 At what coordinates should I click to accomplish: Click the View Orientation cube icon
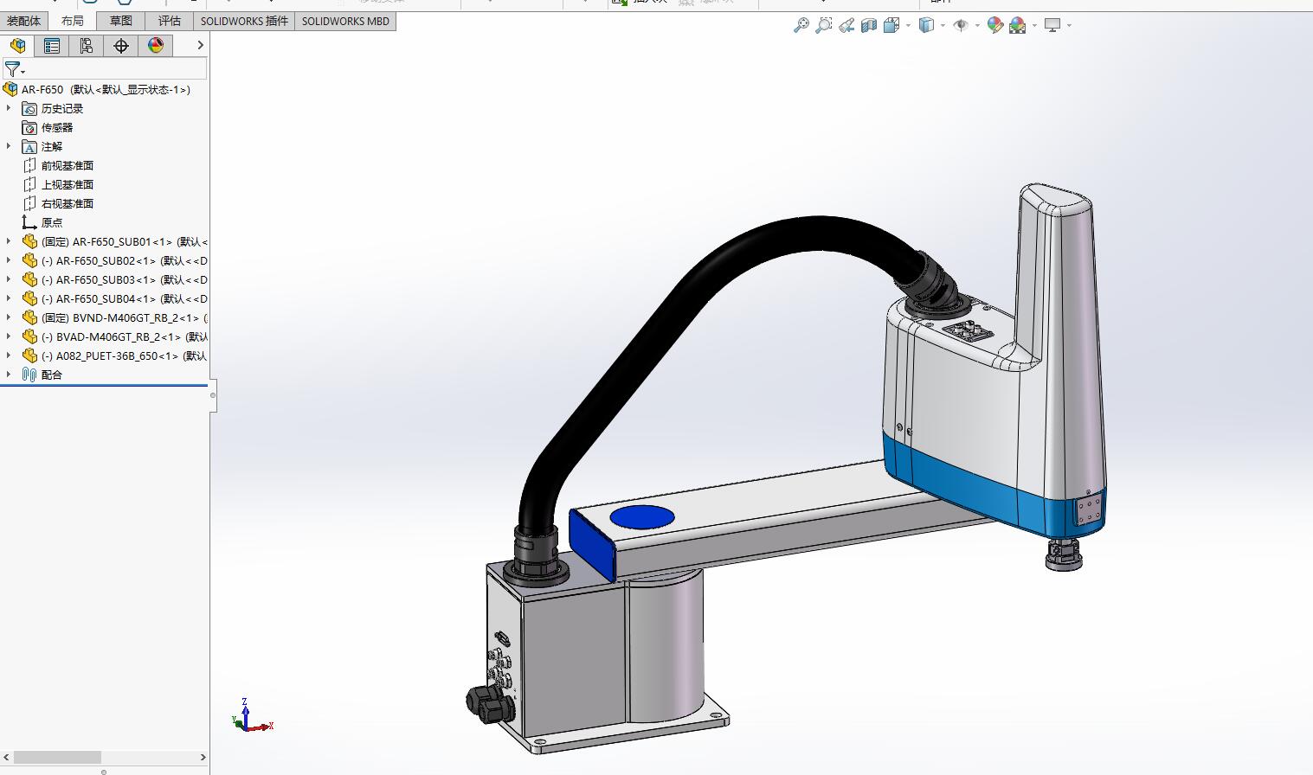[x=891, y=25]
